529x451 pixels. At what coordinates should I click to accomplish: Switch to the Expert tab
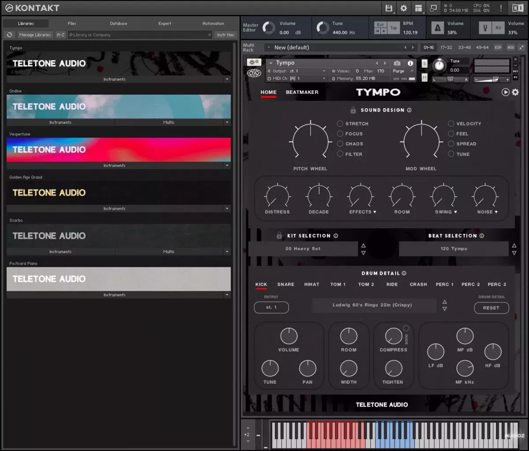(x=165, y=23)
